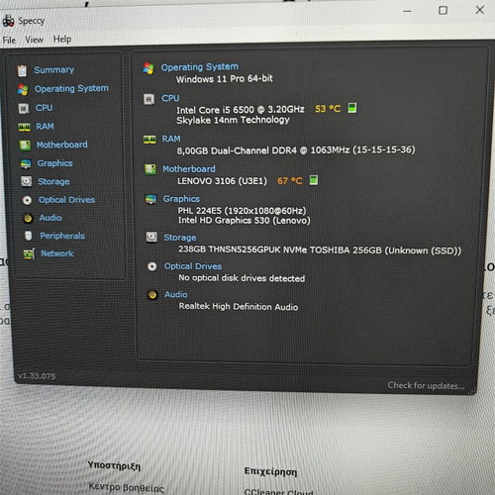Screen dimensions: 495x495
Task: Click the Motherboard icon in summary panel
Action: pyautogui.click(x=150, y=169)
